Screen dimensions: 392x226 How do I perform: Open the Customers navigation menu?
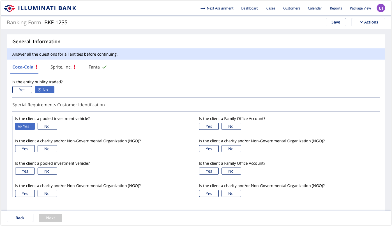pyautogui.click(x=291, y=8)
